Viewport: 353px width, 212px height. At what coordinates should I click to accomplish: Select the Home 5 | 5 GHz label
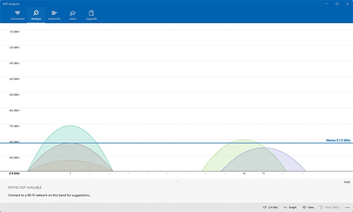(338, 140)
